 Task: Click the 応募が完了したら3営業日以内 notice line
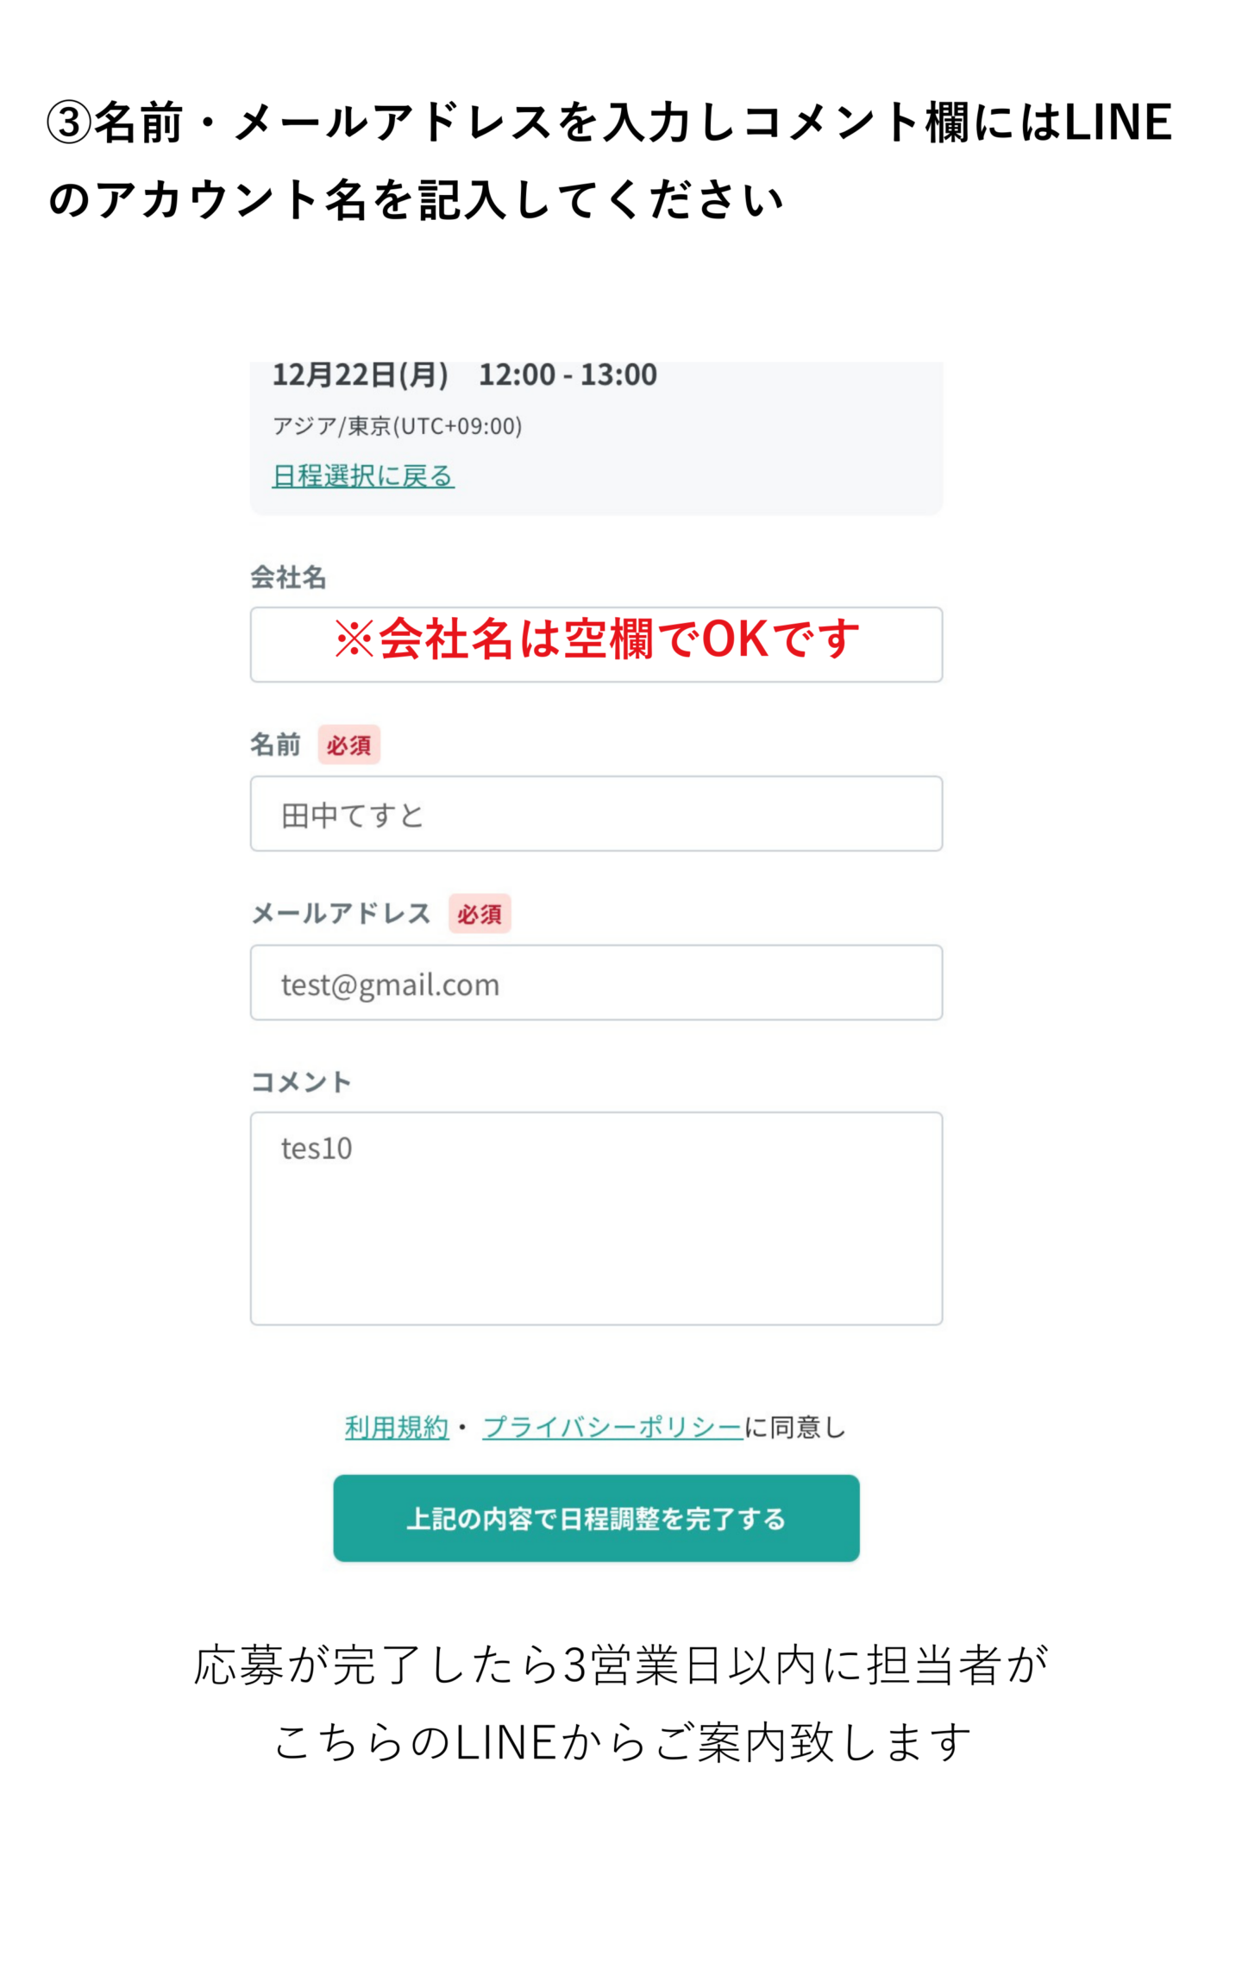pos(621,1665)
